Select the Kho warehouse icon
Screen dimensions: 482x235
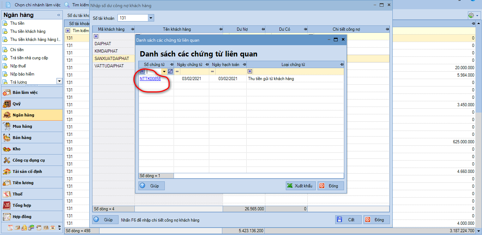7,149
